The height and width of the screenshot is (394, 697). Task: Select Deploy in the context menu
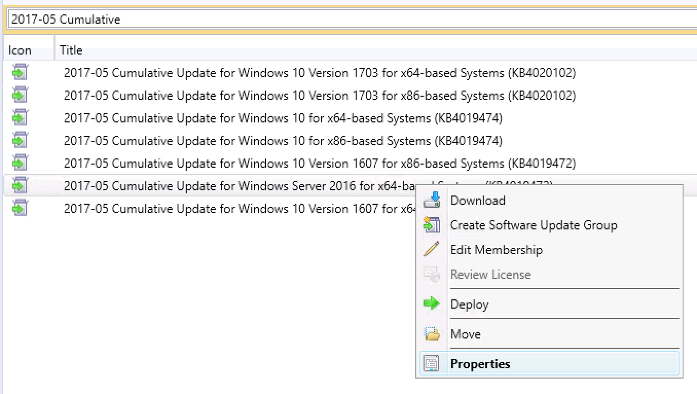click(469, 304)
